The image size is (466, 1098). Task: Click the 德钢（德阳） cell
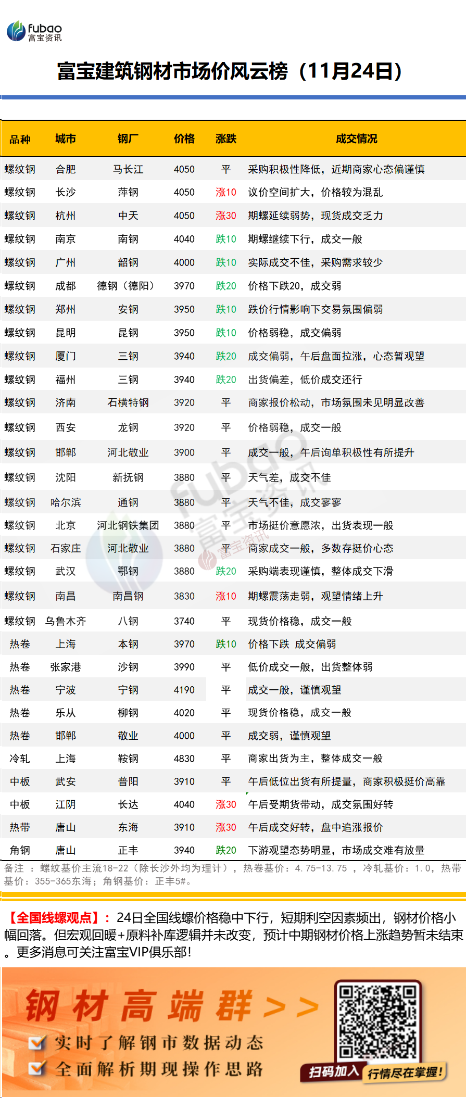click(x=128, y=286)
